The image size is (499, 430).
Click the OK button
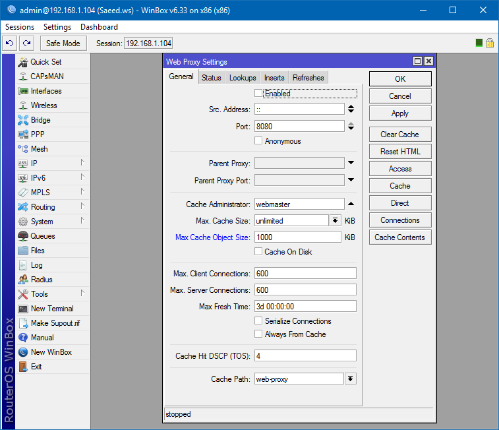coord(400,79)
